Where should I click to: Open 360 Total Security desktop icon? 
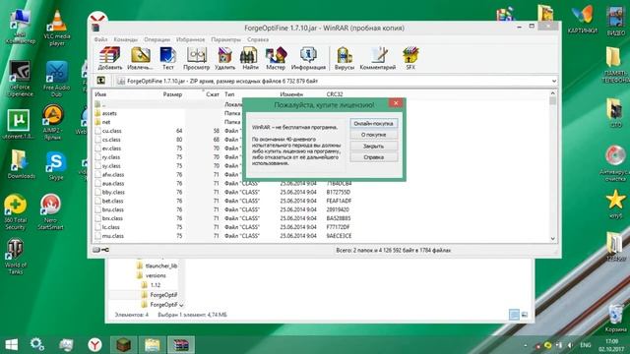point(16,212)
